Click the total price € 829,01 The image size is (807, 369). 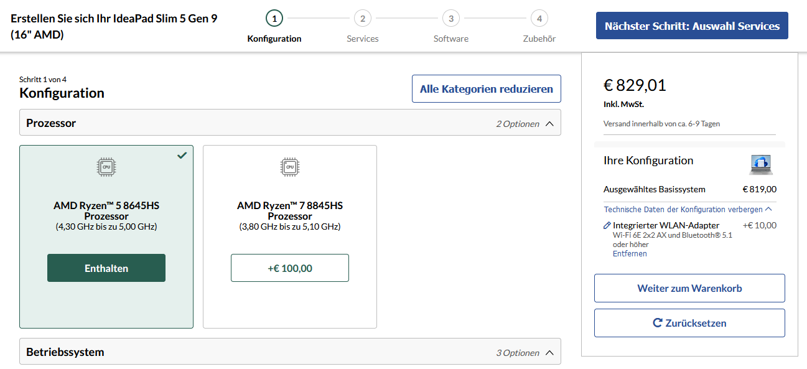[635, 85]
